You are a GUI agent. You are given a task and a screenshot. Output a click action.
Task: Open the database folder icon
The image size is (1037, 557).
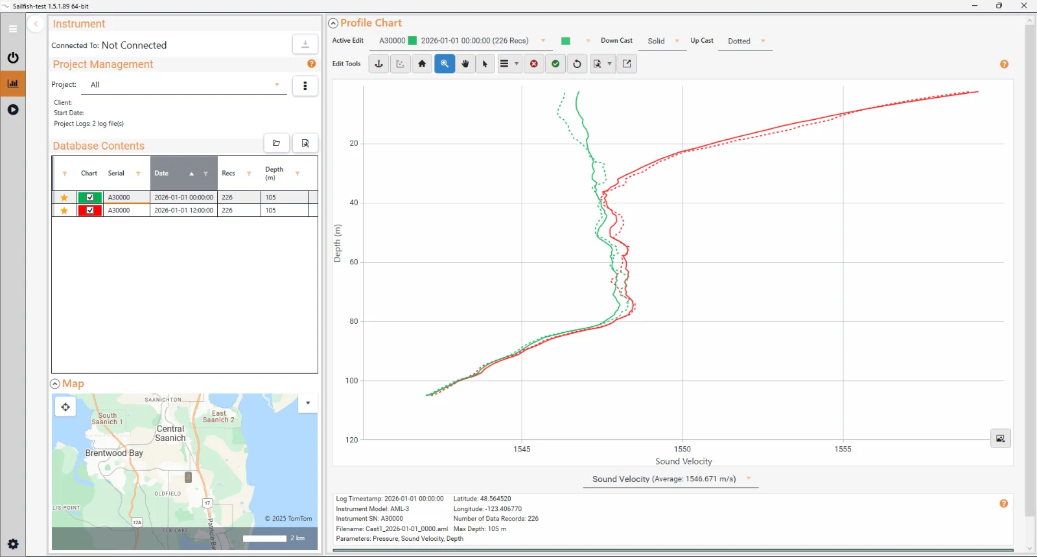point(277,143)
